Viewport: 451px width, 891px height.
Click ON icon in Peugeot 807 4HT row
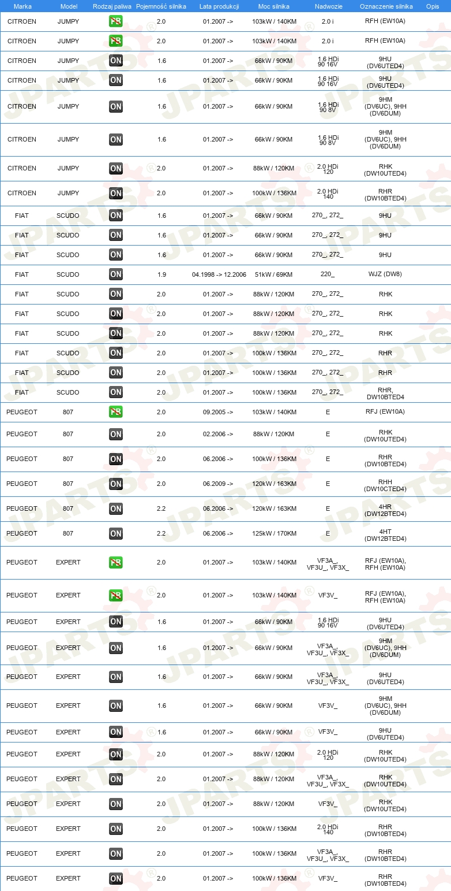[x=116, y=534]
